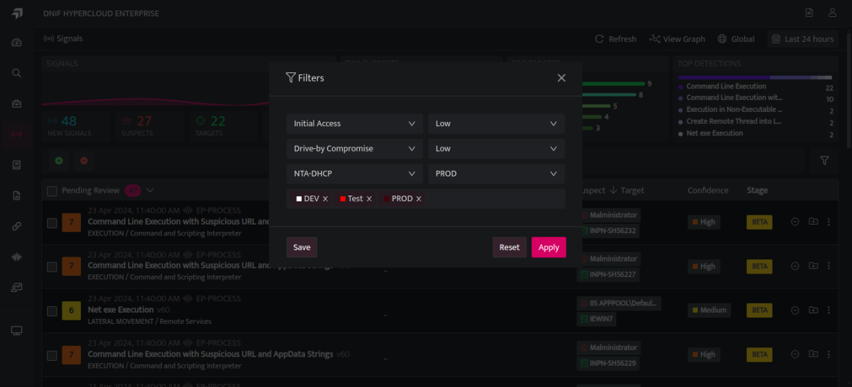This screenshot has width=852, height=387.
Task: Remove the PROD tag chip
Action: coord(419,199)
